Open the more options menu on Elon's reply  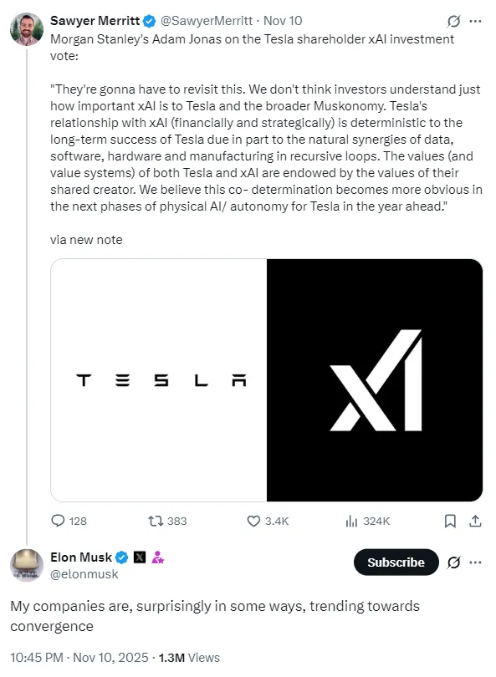[477, 562]
